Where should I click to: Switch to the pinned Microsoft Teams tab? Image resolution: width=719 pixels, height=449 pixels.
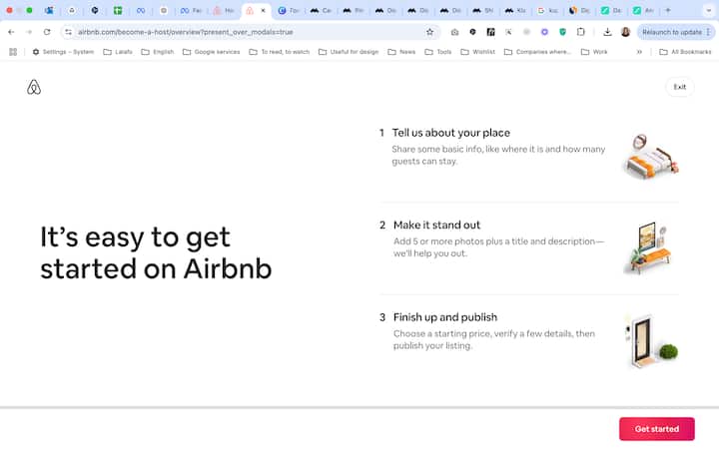tap(49, 10)
